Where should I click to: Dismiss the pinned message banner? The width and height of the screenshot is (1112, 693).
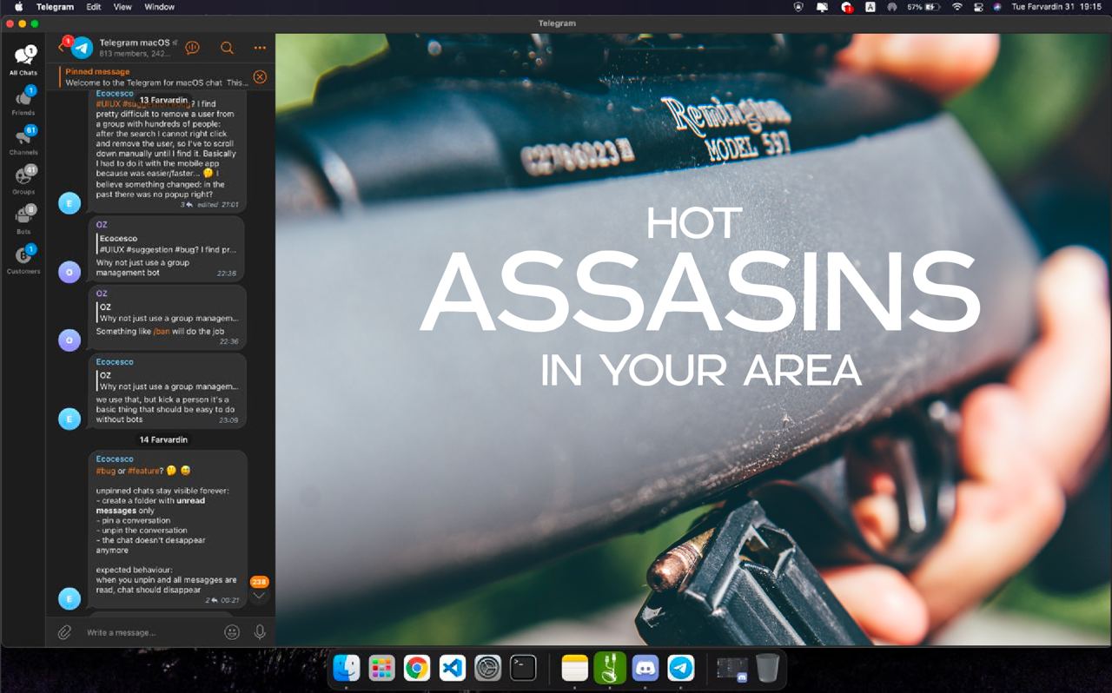coord(260,76)
